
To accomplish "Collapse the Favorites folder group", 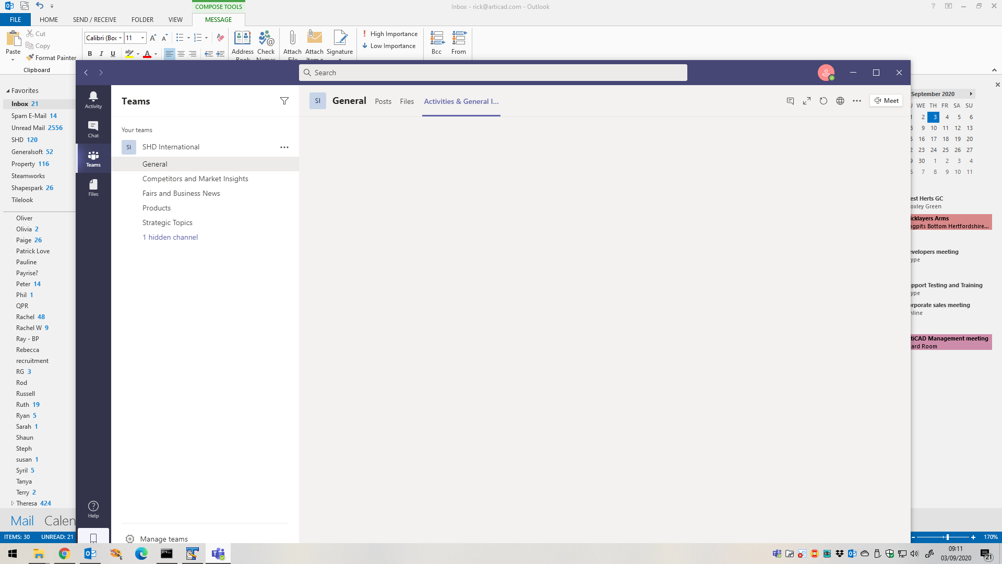I will pyautogui.click(x=8, y=91).
